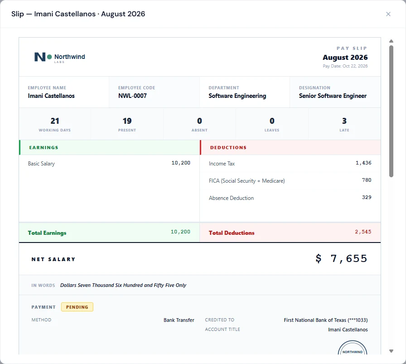Click the Basic Salary row label
The width and height of the screenshot is (406, 364).
coord(41,164)
